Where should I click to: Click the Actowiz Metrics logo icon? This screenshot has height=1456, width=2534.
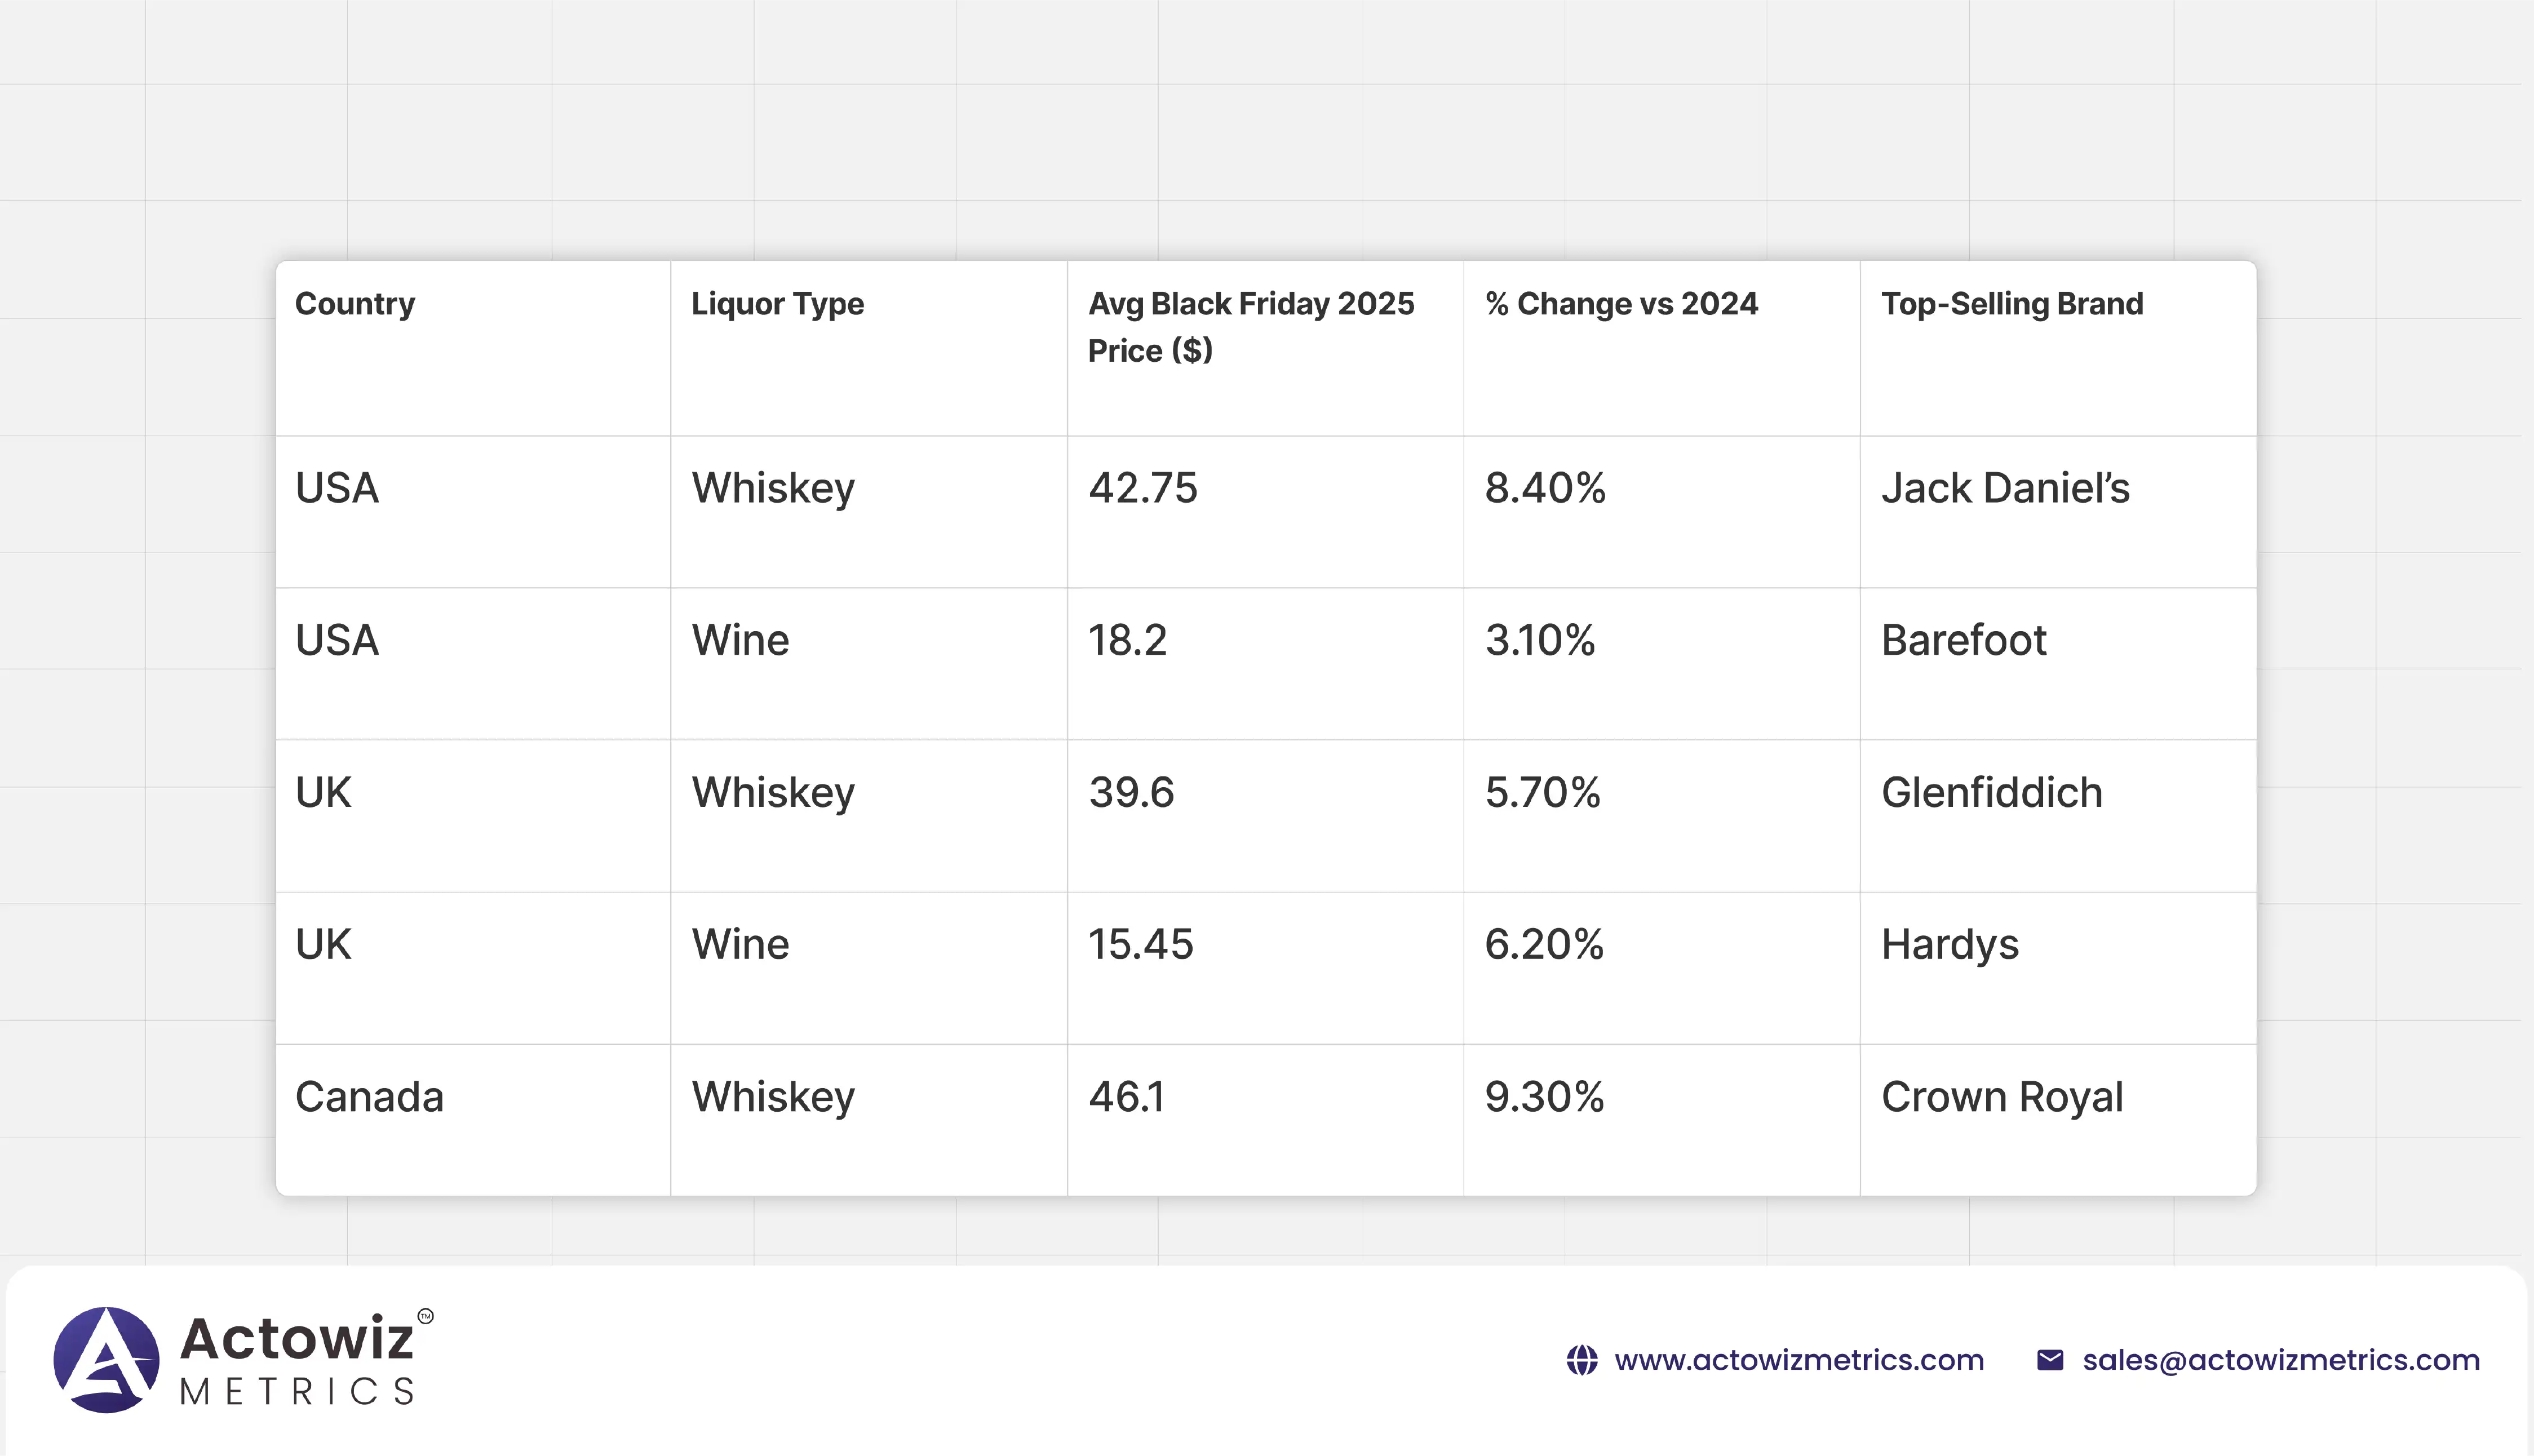click(x=106, y=1360)
